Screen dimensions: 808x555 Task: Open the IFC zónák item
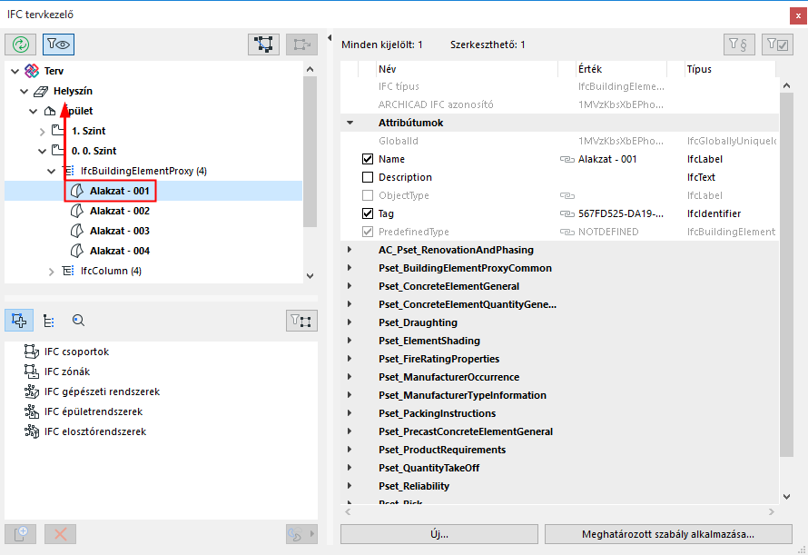(66, 372)
